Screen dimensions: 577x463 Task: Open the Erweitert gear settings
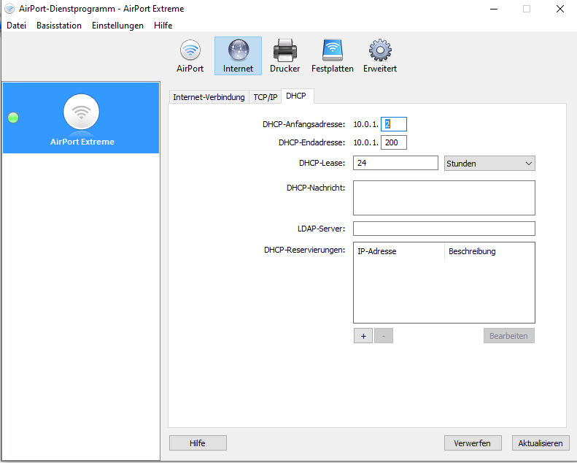coord(380,56)
